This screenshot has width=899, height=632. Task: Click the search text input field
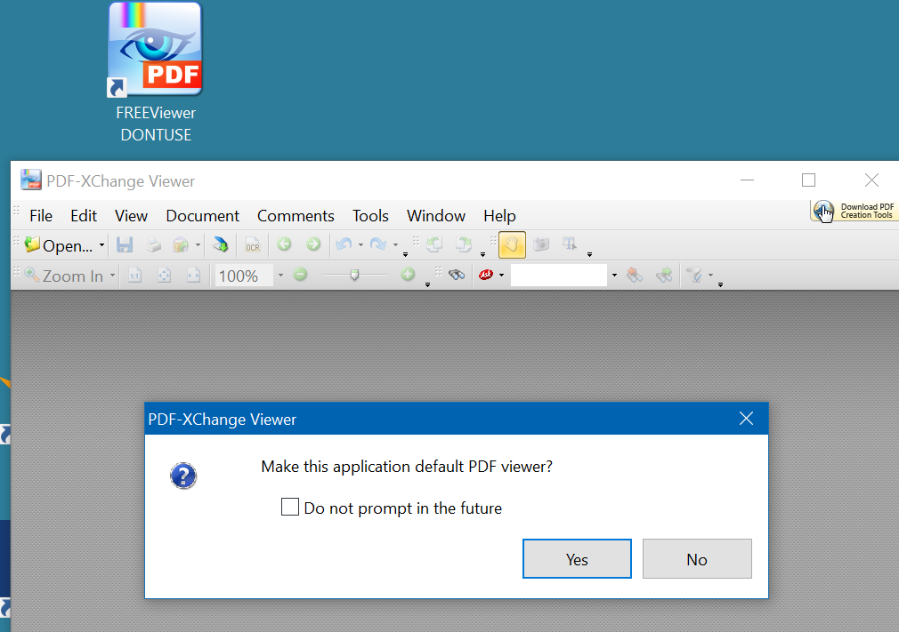click(x=558, y=276)
